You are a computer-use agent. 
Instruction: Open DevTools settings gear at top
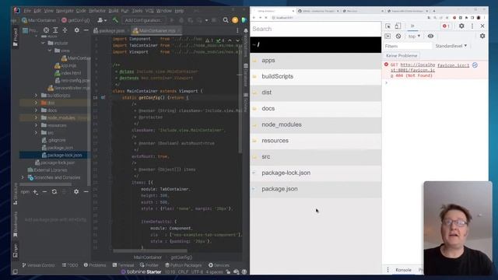click(x=461, y=26)
